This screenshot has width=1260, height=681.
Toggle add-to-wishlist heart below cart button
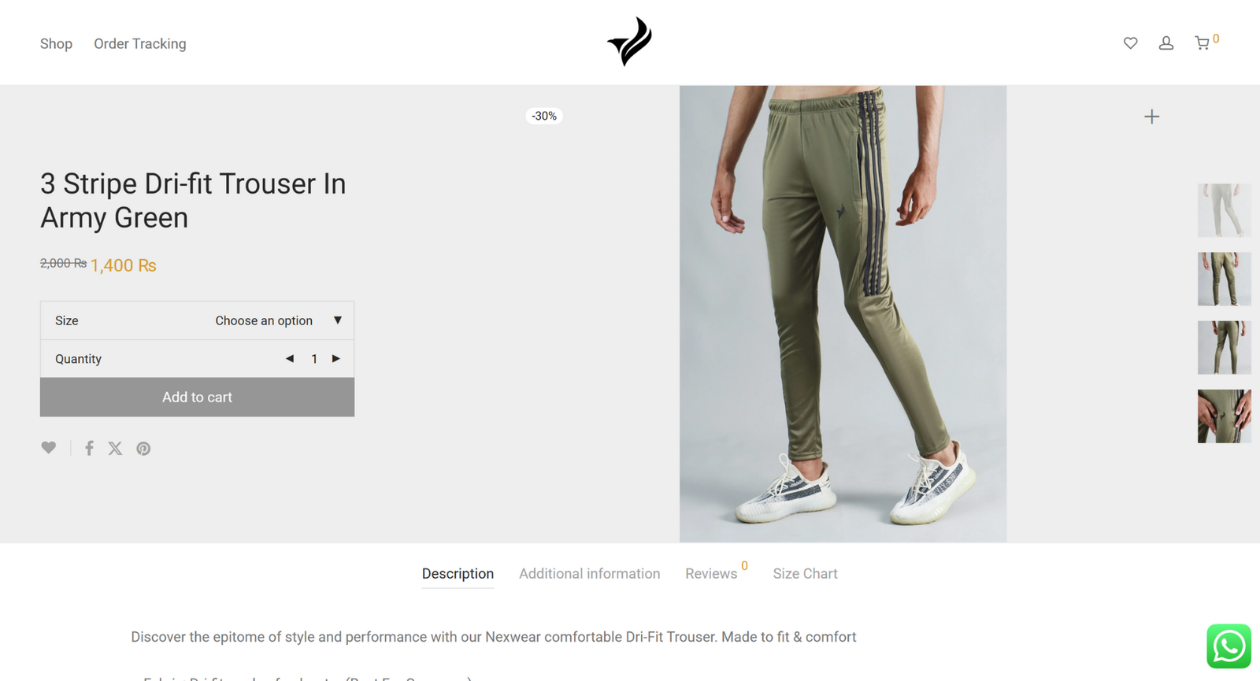[x=49, y=447]
